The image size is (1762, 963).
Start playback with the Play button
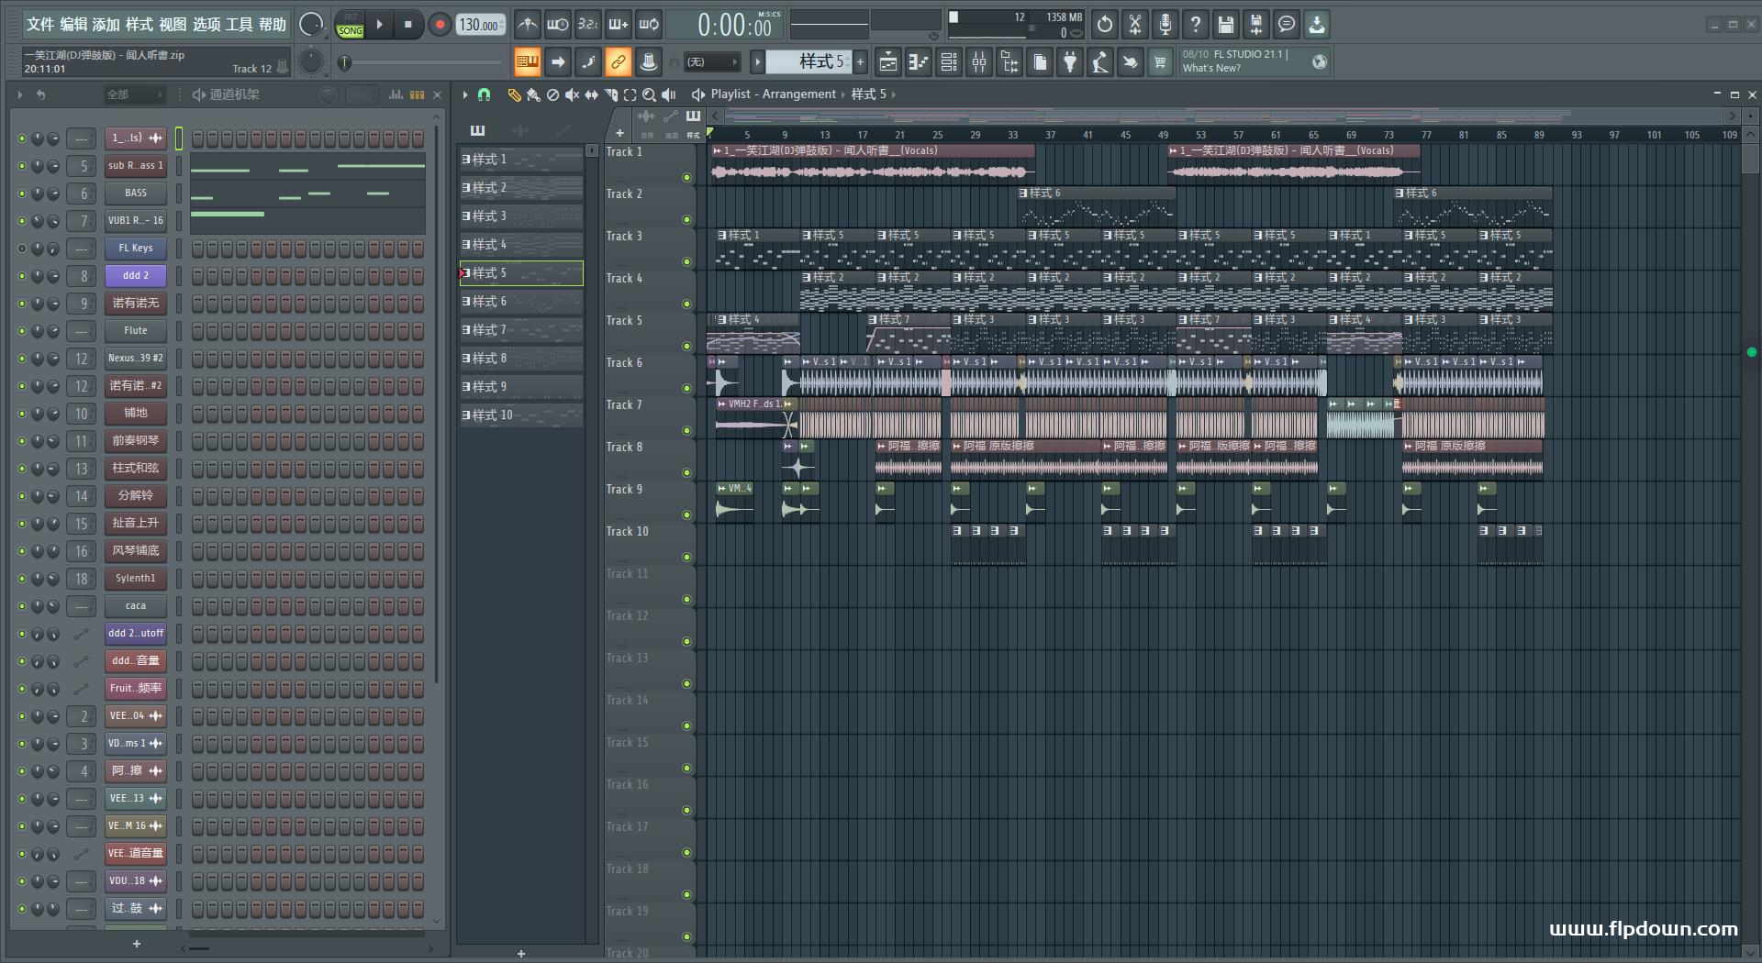[380, 25]
